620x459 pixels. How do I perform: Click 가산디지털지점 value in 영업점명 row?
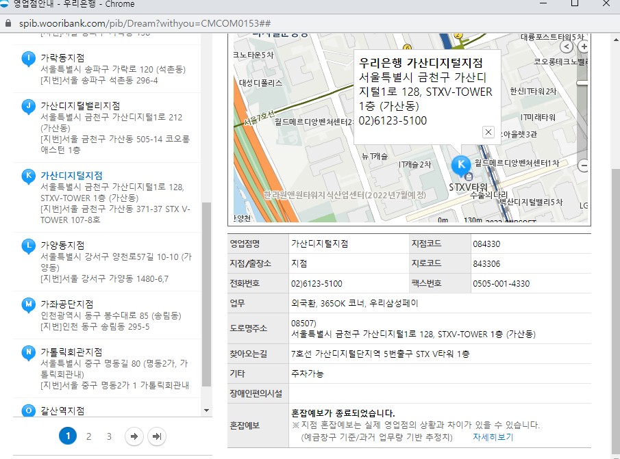coord(319,244)
